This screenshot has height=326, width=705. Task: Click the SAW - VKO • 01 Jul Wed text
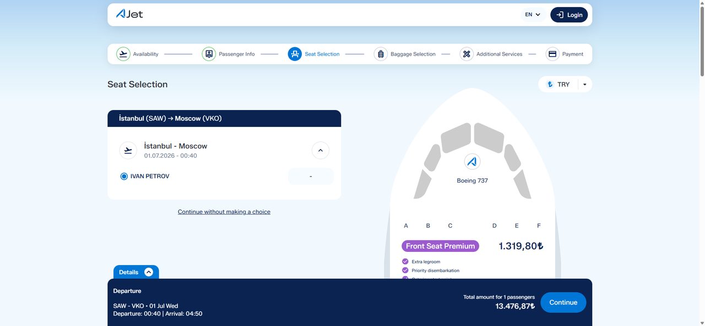pyautogui.click(x=146, y=306)
